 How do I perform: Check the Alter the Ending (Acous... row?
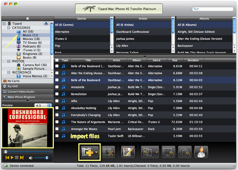point(57,73)
